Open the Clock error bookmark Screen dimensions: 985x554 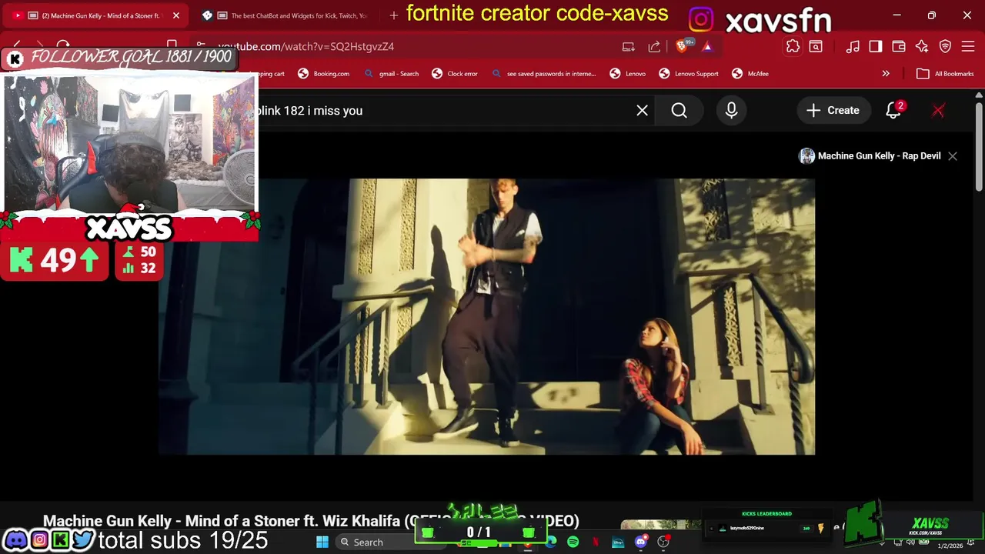pos(456,74)
